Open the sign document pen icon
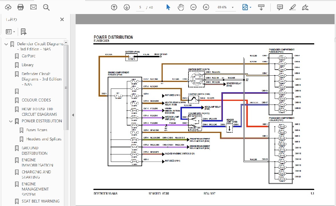This screenshot has width=336, height=206. click(305, 7)
